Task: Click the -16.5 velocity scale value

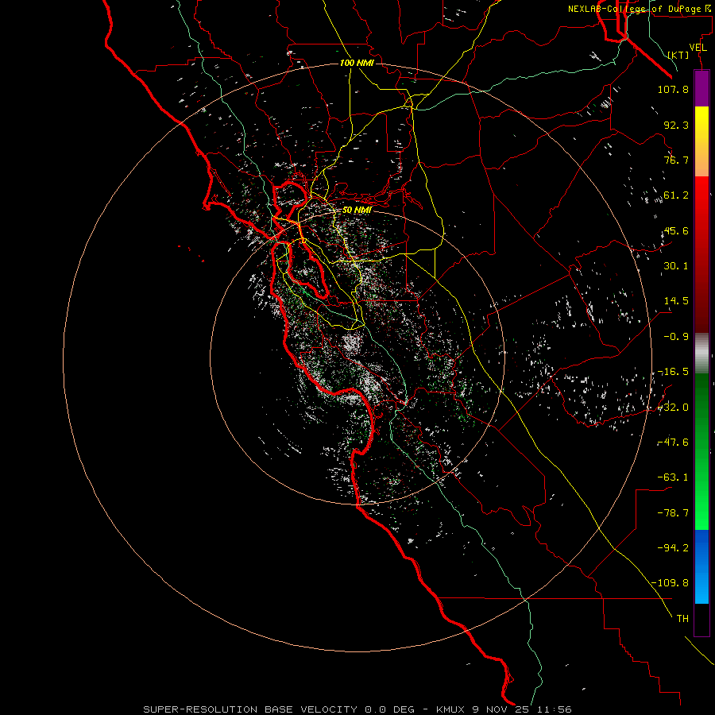Action: click(x=673, y=372)
